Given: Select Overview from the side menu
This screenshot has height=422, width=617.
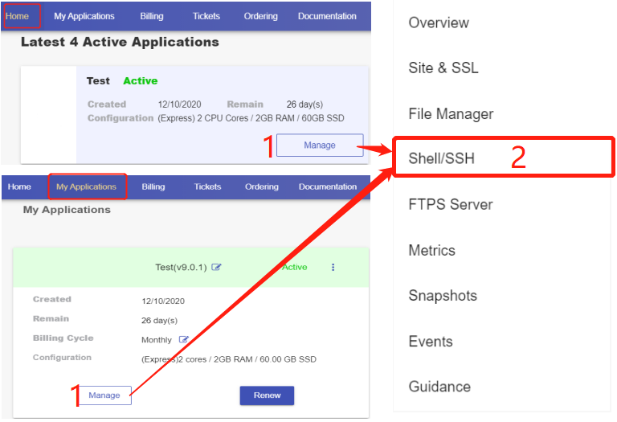Looking at the screenshot, I should pos(439,23).
